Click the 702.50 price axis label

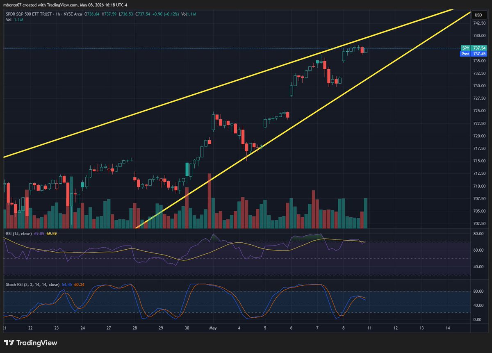(x=479, y=223)
